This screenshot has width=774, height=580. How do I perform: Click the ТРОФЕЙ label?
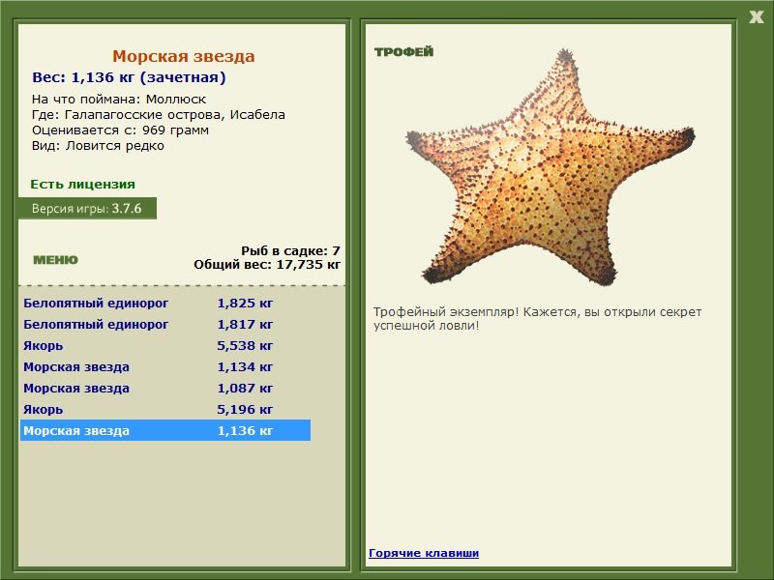403,52
